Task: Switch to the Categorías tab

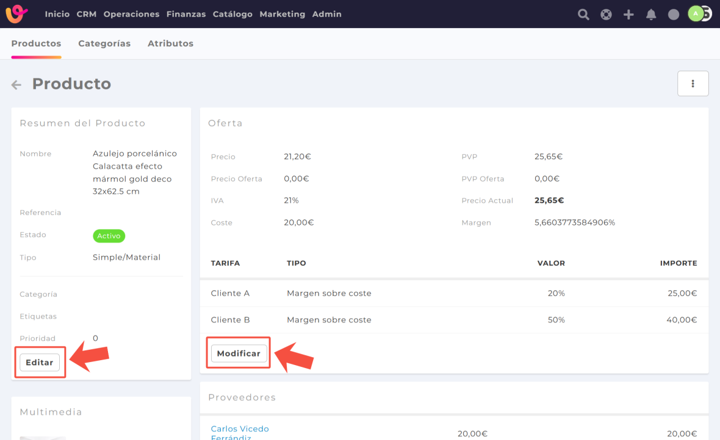Action: pos(104,43)
